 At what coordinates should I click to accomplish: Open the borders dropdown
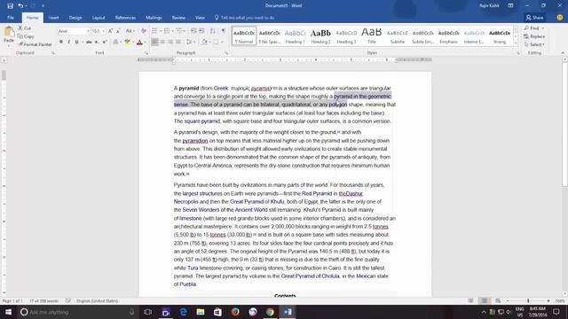tap(222, 43)
